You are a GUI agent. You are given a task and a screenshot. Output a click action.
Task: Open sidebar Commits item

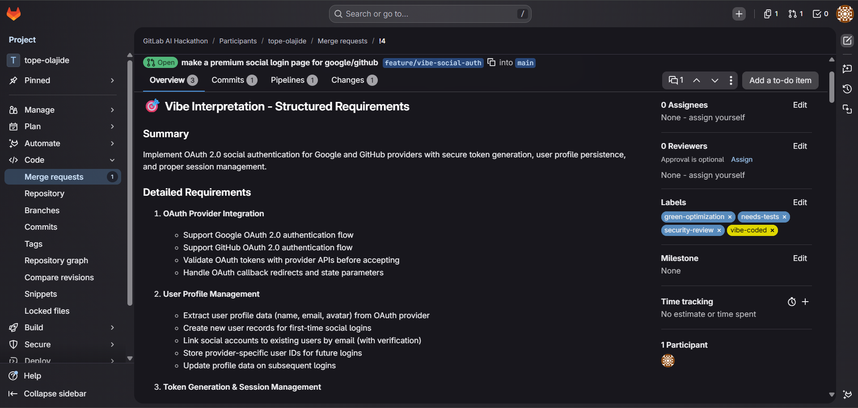(63, 227)
